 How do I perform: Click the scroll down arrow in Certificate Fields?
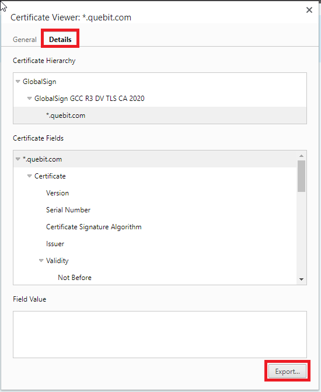(x=301, y=279)
